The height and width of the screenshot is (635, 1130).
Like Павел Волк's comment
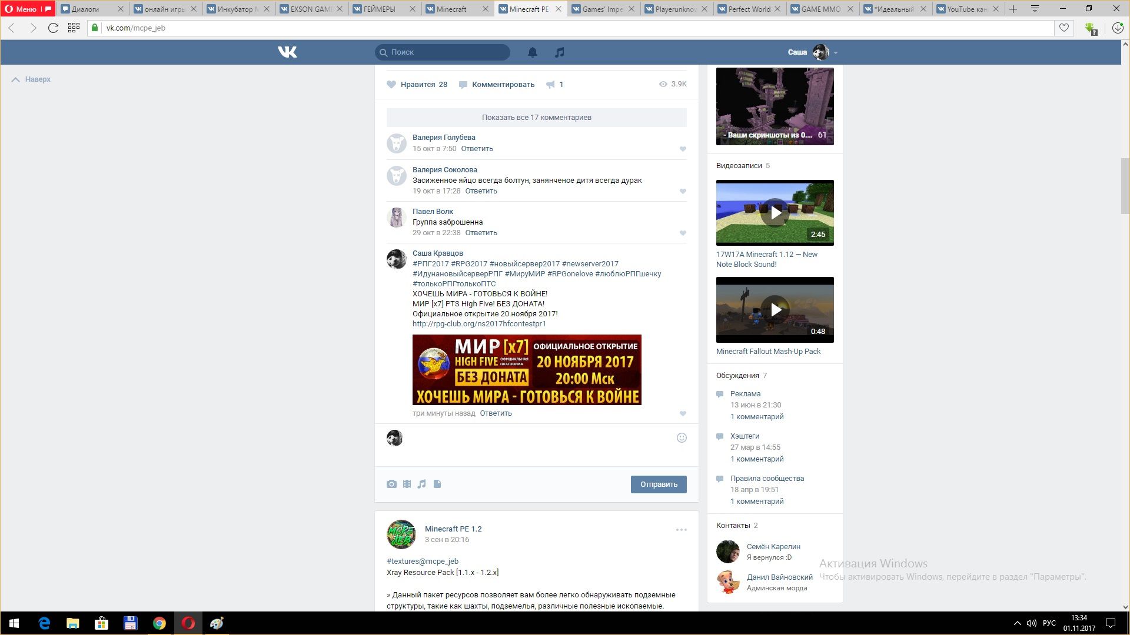point(683,233)
